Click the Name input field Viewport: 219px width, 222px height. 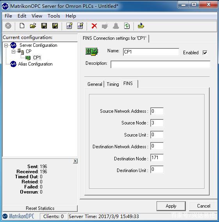click(x=151, y=52)
